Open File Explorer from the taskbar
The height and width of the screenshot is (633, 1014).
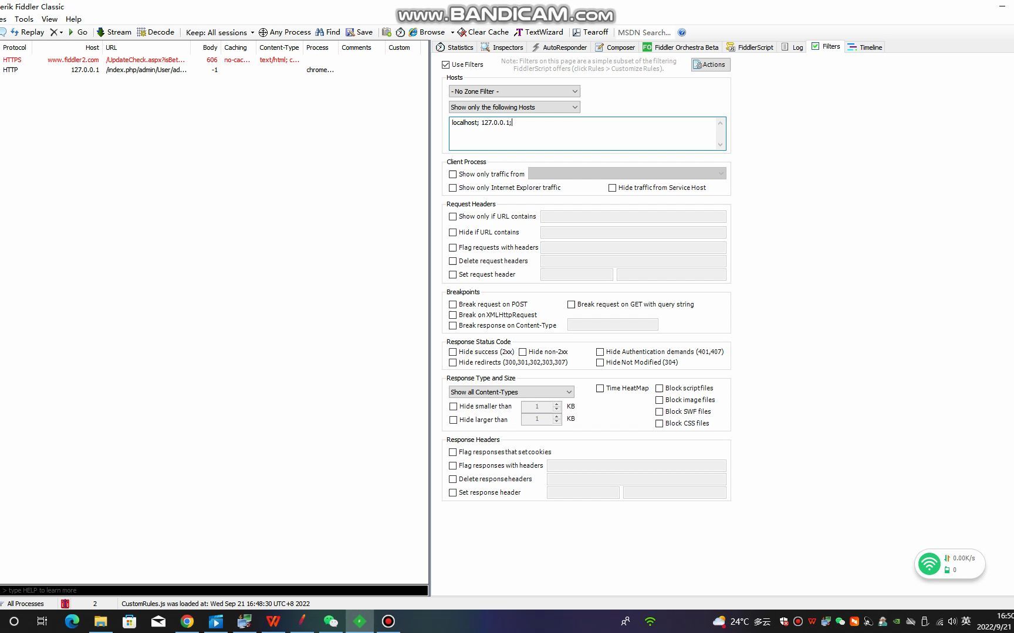(x=101, y=621)
